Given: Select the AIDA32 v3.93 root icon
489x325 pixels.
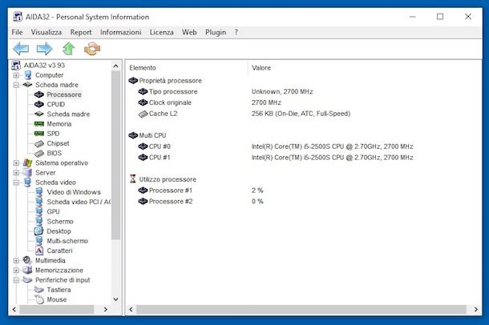Looking at the screenshot, I should [16, 66].
